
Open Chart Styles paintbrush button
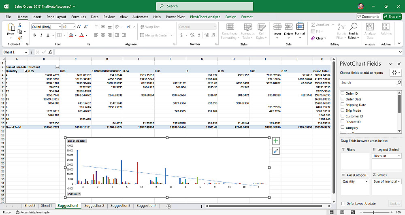click(276, 151)
